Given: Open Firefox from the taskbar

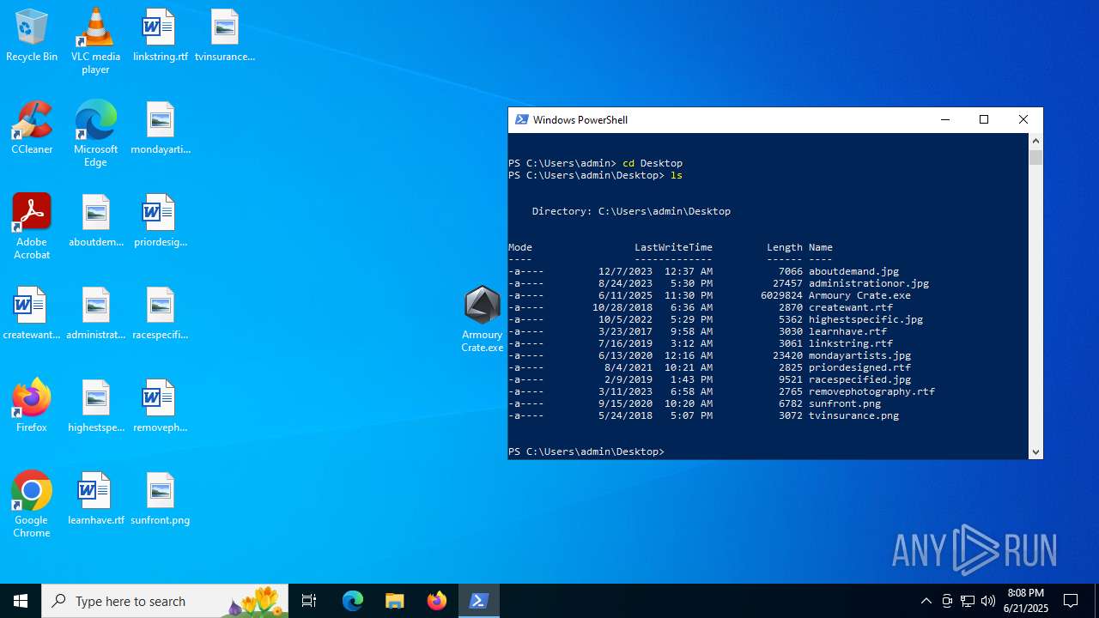Looking at the screenshot, I should pos(436,601).
